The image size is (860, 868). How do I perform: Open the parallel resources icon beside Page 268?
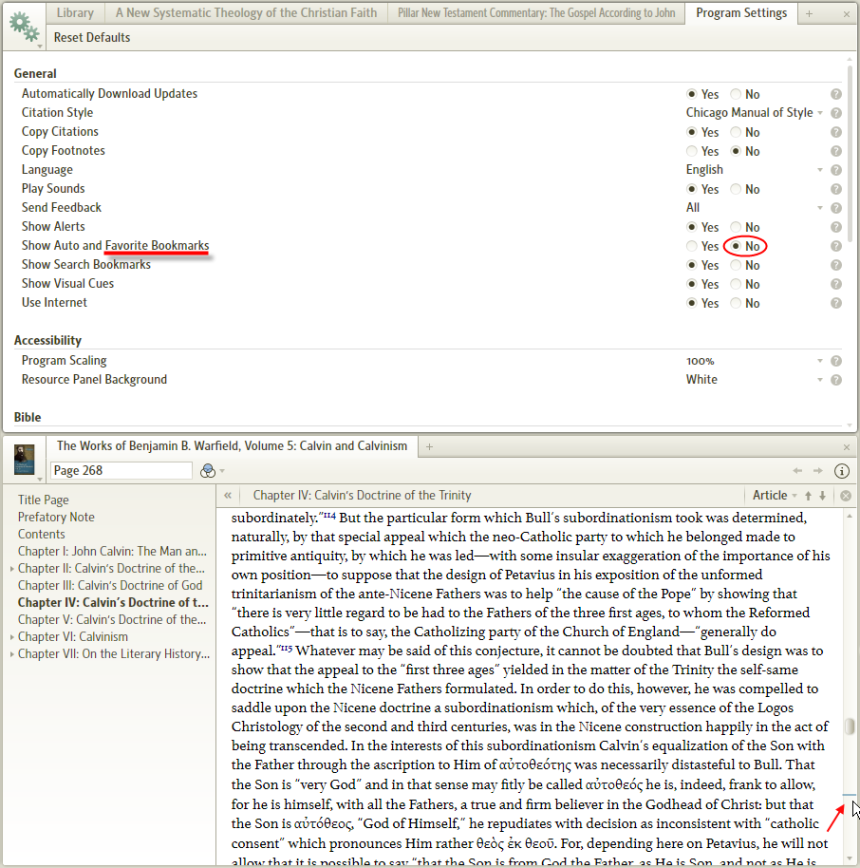click(208, 471)
